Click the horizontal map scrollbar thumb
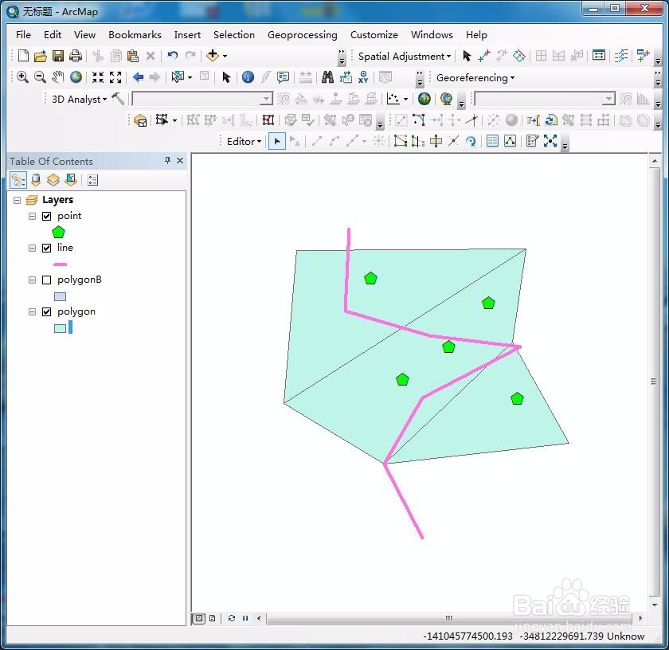This screenshot has height=650, width=669. coord(449,618)
